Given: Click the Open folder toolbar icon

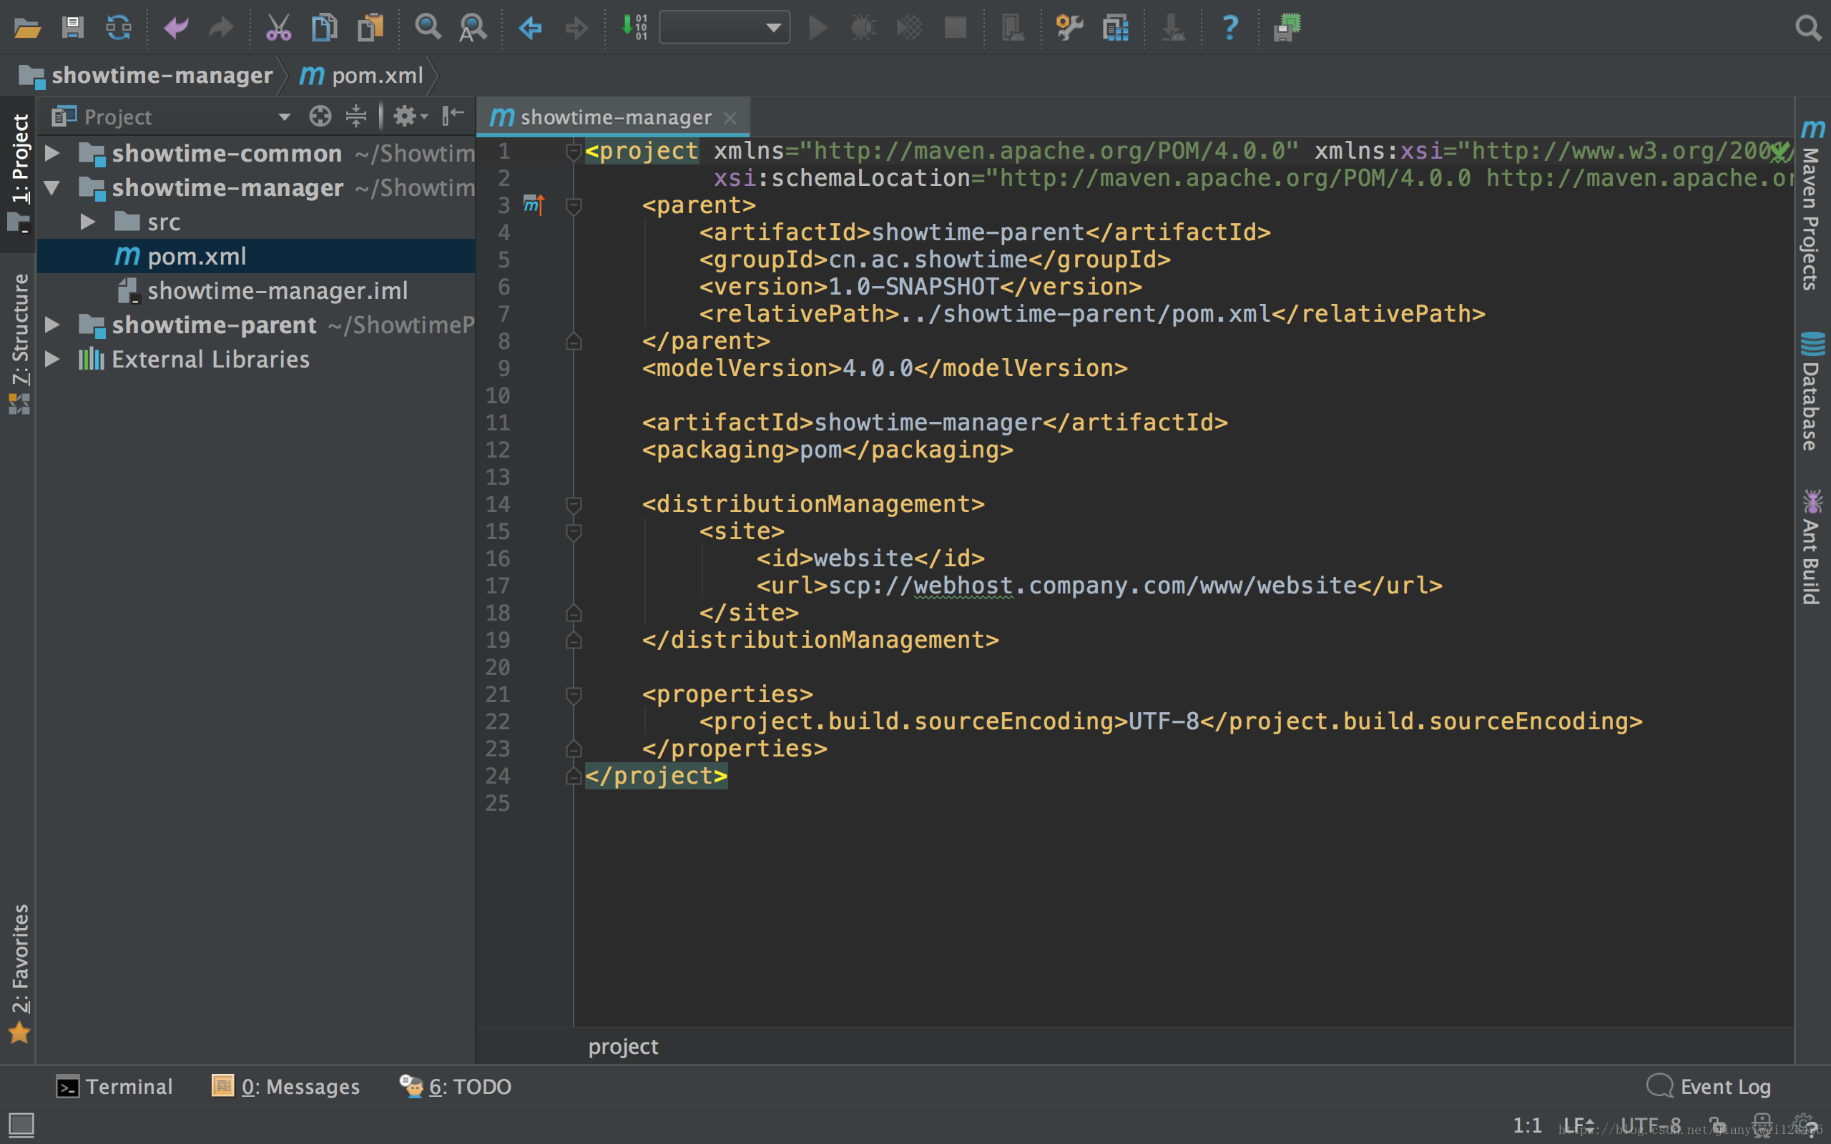Looking at the screenshot, I should coord(27,29).
